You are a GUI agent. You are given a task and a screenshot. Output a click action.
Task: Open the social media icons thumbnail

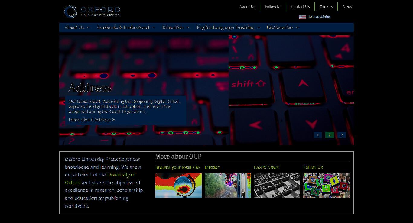coord(326,186)
